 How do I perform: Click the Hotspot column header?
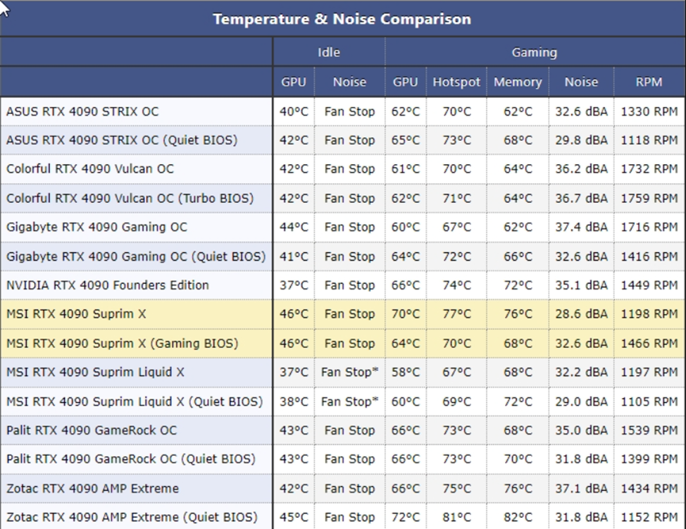456,82
